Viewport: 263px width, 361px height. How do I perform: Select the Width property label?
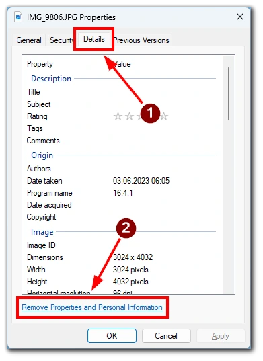(36, 270)
